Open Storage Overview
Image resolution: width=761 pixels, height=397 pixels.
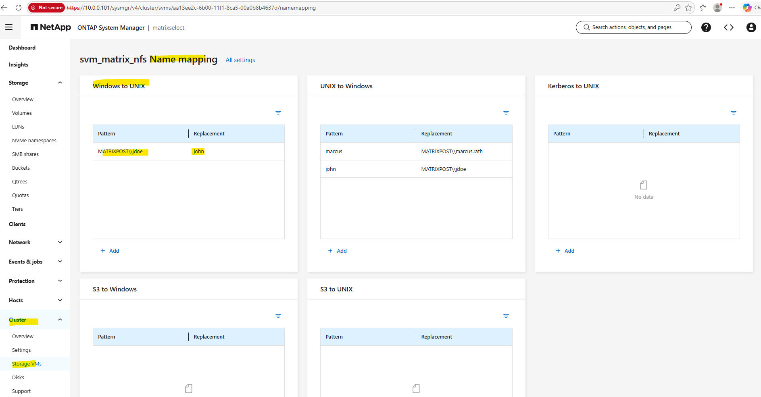click(23, 100)
